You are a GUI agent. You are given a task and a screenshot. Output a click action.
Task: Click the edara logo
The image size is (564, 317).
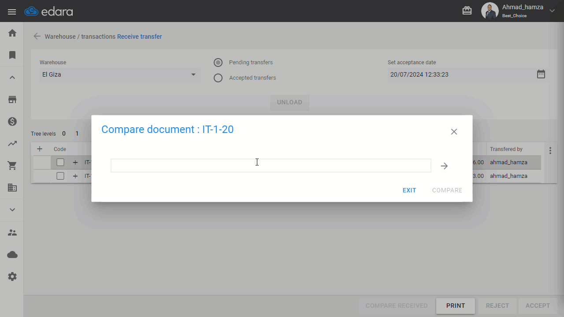click(x=49, y=11)
